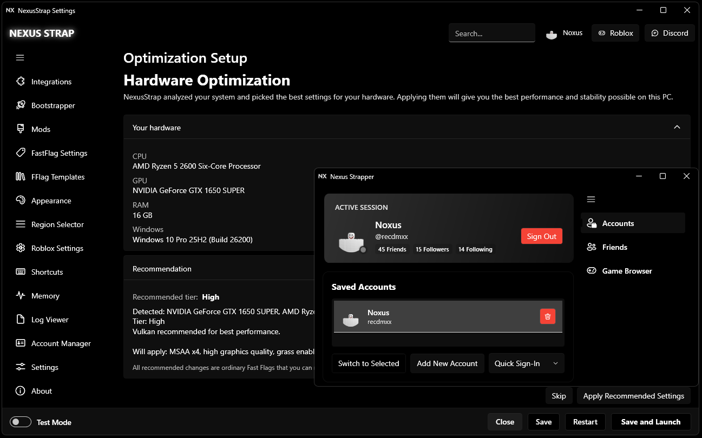Image resolution: width=702 pixels, height=438 pixels.
Task: Click the Roblox Settings gear icon
Action: 21,248
